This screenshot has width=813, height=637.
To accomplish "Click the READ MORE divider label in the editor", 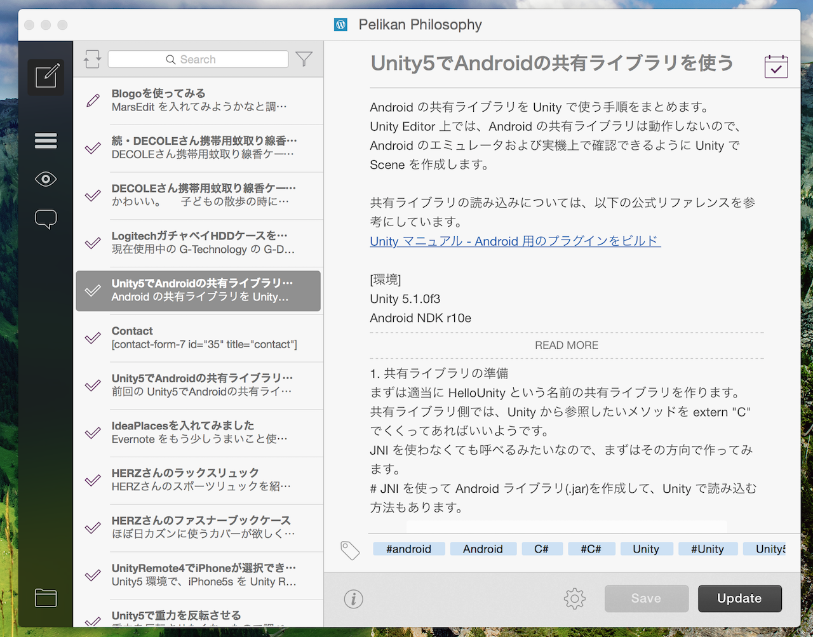I will (x=567, y=345).
